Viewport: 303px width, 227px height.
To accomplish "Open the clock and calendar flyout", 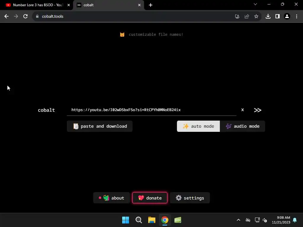I will (x=281, y=220).
